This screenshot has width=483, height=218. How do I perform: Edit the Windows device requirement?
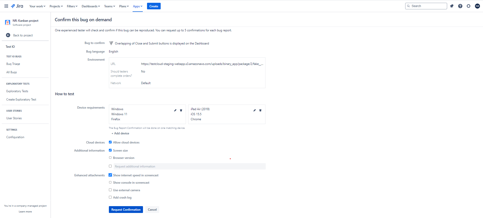(175, 110)
